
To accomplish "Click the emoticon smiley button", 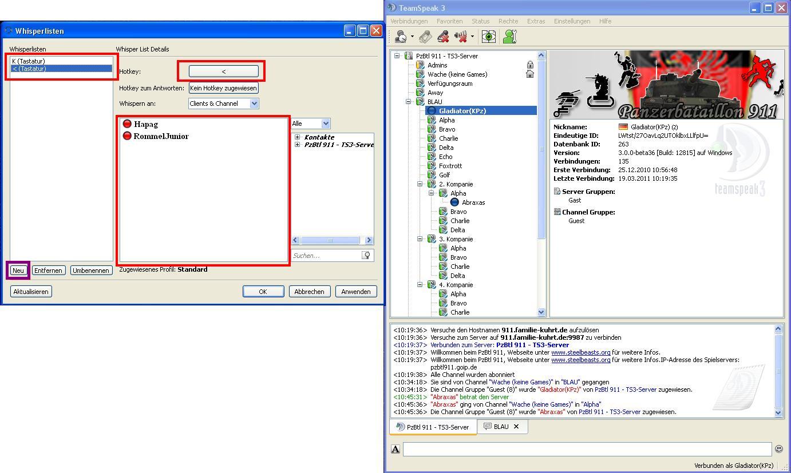I will (x=778, y=449).
